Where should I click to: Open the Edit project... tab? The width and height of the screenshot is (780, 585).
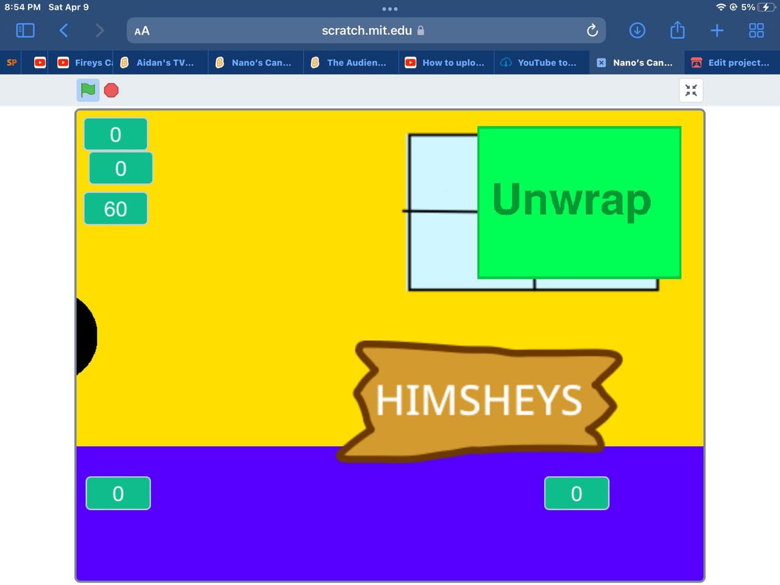tap(732, 63)
